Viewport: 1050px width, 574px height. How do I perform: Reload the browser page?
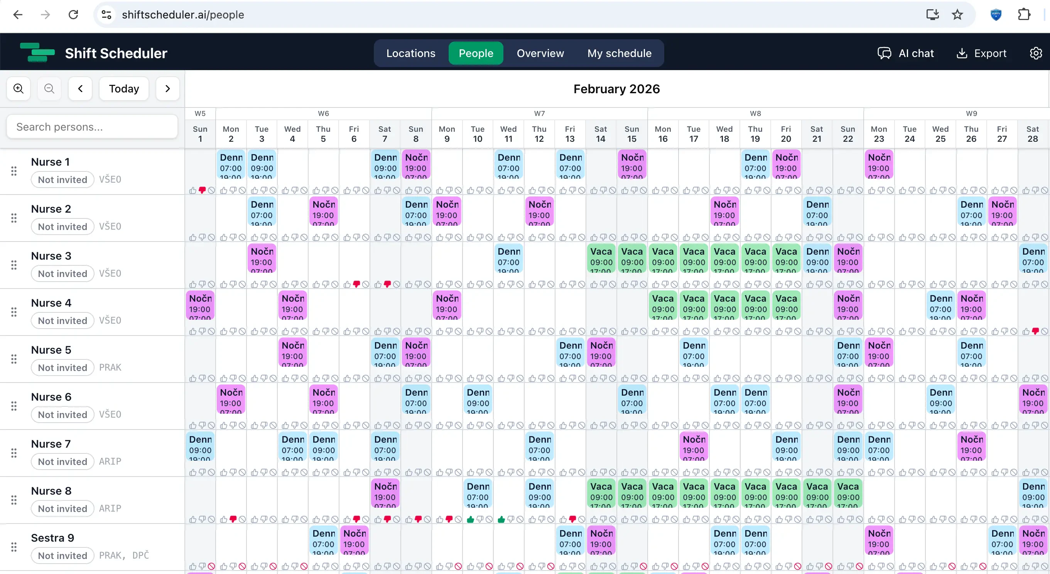pos(73,15)
